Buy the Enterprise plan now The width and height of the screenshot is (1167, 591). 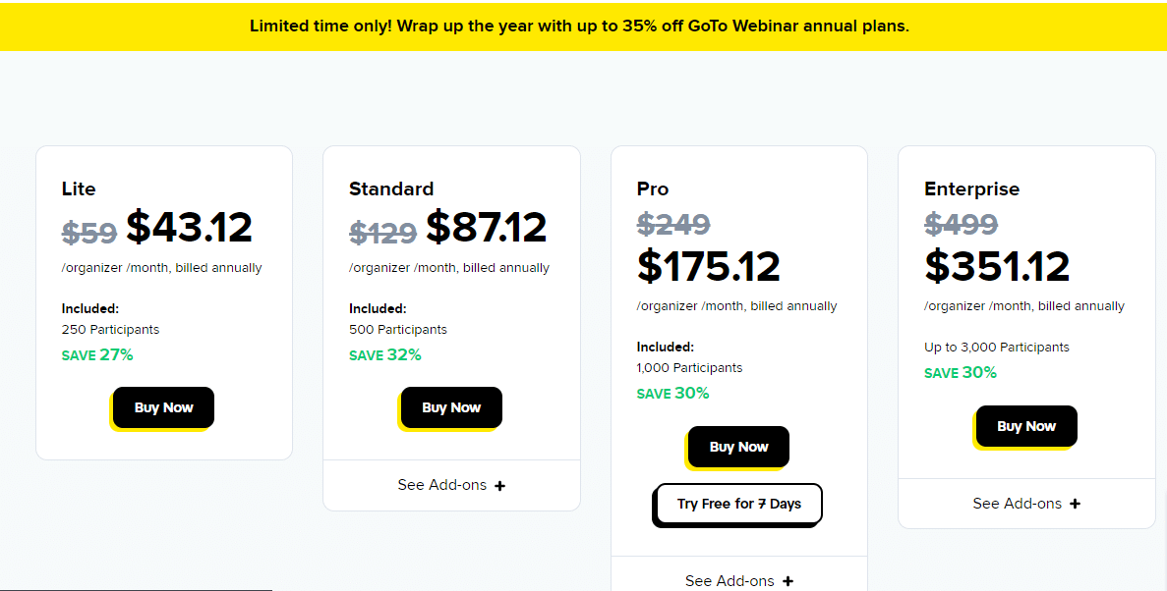(1026, 426)
